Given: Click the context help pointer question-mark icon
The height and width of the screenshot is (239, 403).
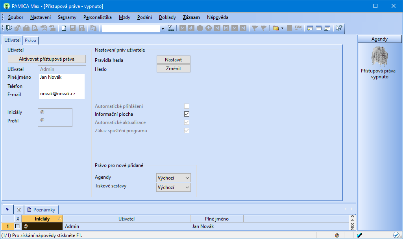Looking at the screenshot, I should (x=339, y=28).
